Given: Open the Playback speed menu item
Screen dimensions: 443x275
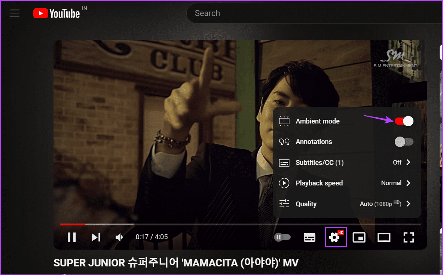Looking at the screenshot, I should [347, 183].
